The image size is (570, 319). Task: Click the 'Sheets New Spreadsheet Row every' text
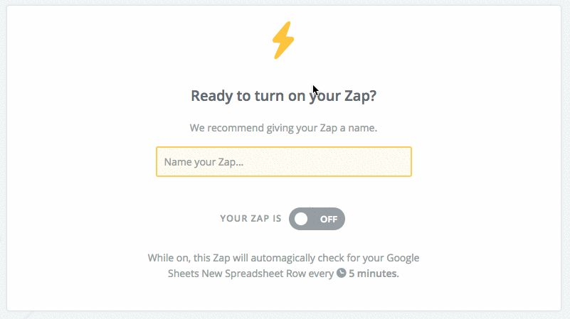tap(250, 274)
